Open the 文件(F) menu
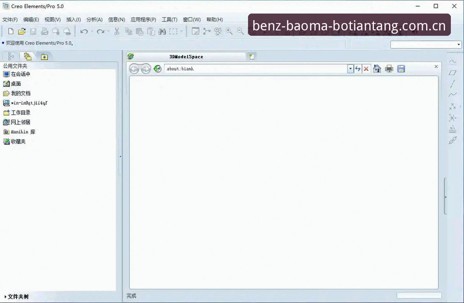This screenshot has height=303, width=464. coord(10,20)
